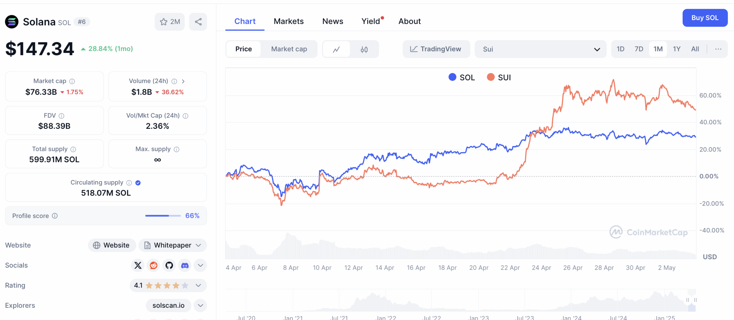
Task: Click the chart more options ellipsis
Action: 718,49
